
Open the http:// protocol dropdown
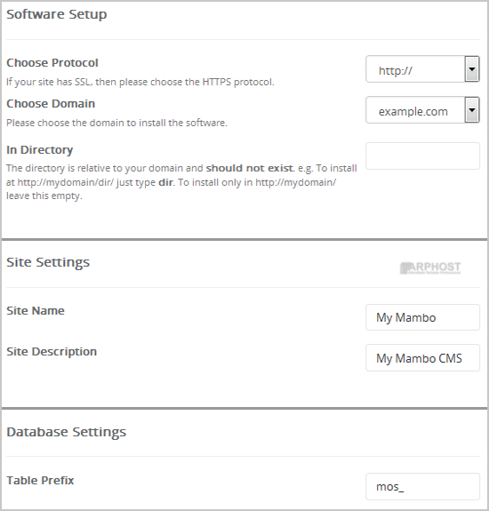pyautogui.click(x=422, y=69)
